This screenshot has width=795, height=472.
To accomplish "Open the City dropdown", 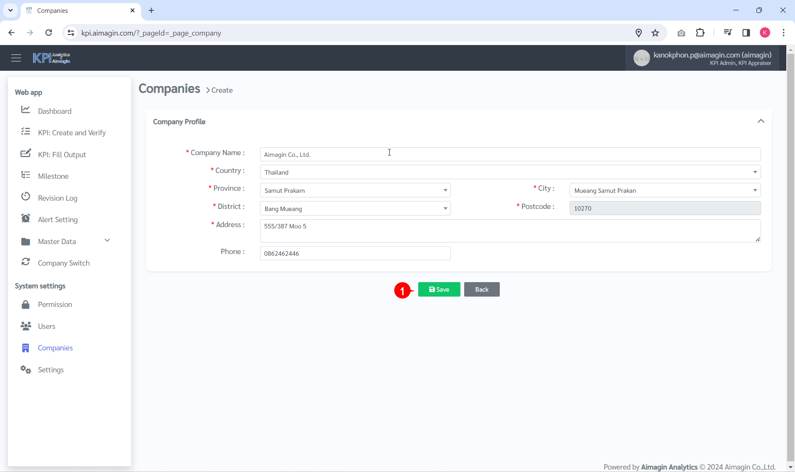I will pyautogui.click(x=754, y=190).
